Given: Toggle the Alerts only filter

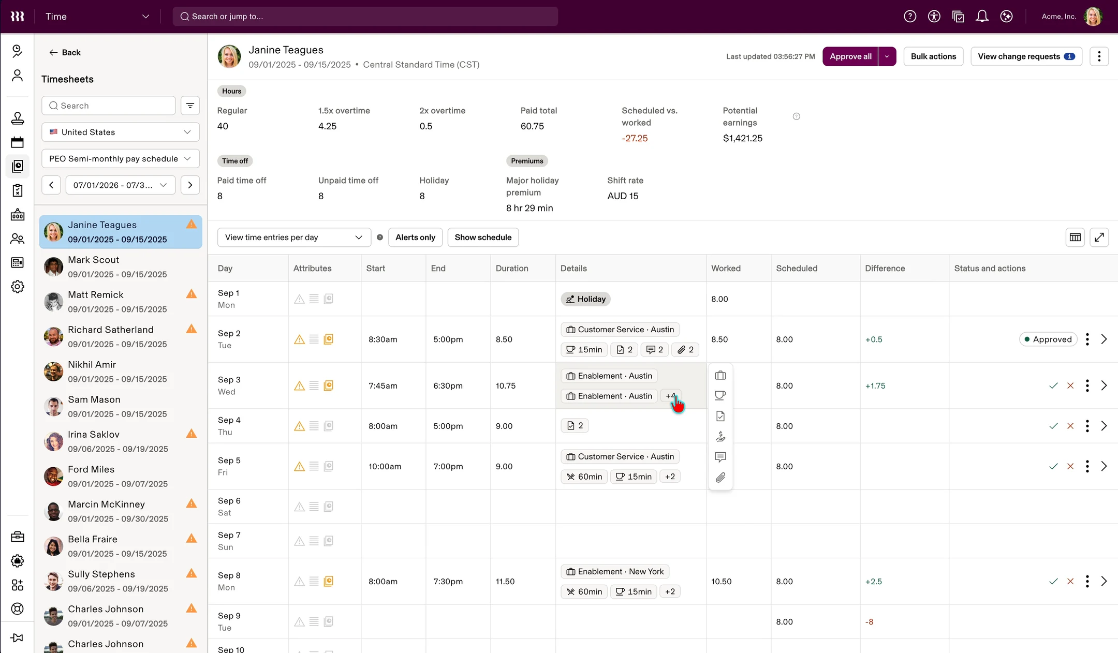Looking at the screenshot, I should (415, 238).
